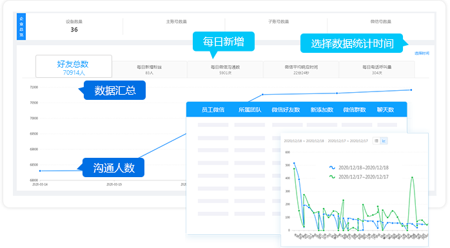The image size is (450, 248).
Task: Sort by the 聊天数 column header
Action: (386, 110)
